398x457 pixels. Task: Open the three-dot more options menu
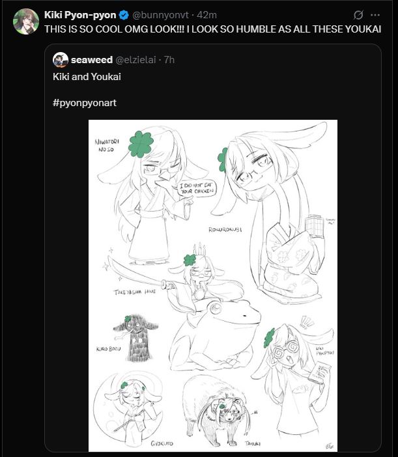click(x=375, y=15)
